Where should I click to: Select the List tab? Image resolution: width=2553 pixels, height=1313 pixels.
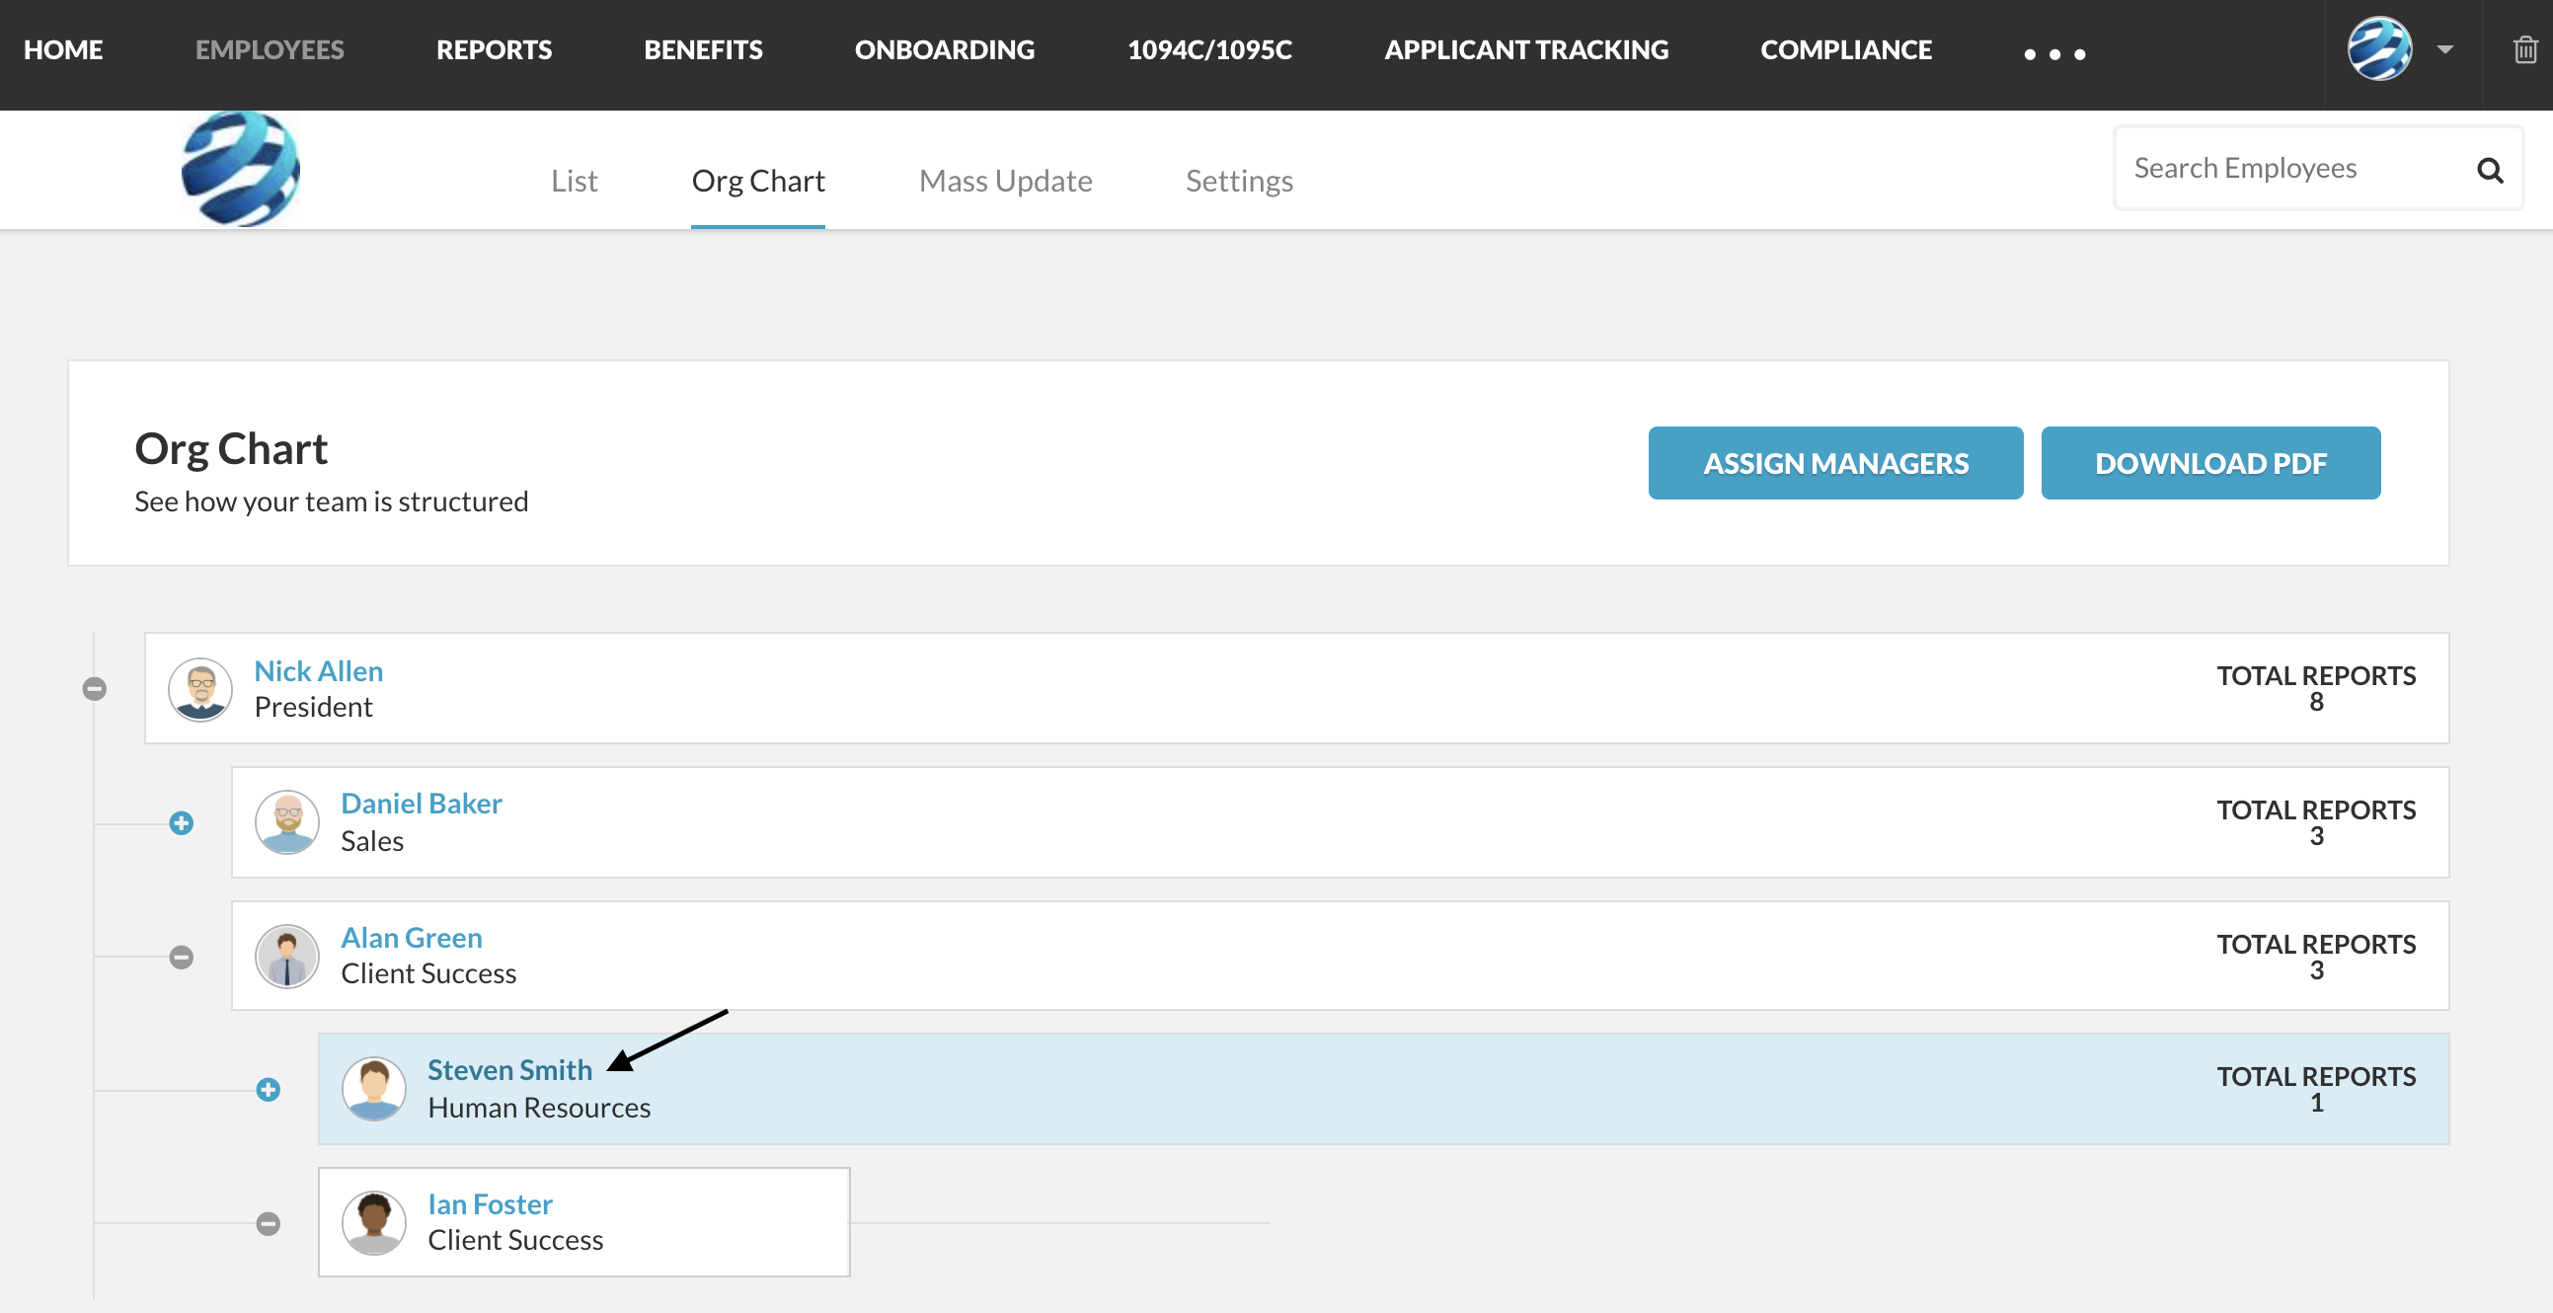575,180
